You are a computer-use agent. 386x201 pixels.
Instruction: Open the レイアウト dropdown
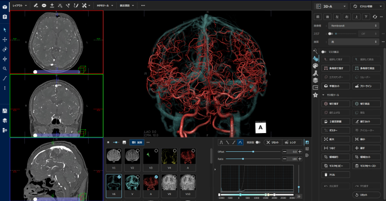[20, 6]
